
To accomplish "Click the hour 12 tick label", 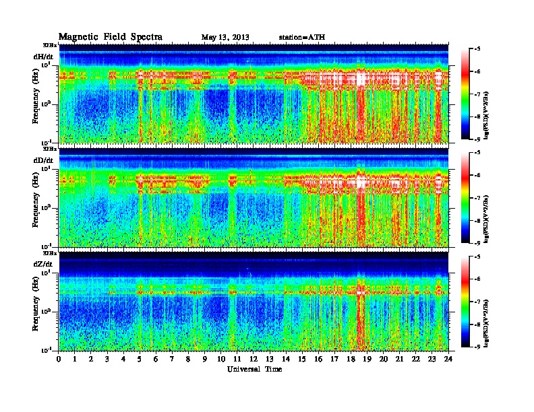I will tap(254, 359).
